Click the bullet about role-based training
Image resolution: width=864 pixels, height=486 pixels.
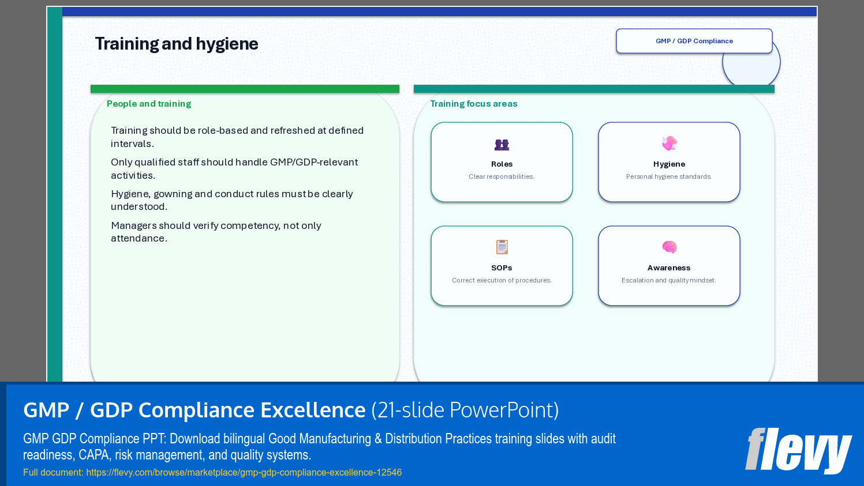[x=237, y=137]
